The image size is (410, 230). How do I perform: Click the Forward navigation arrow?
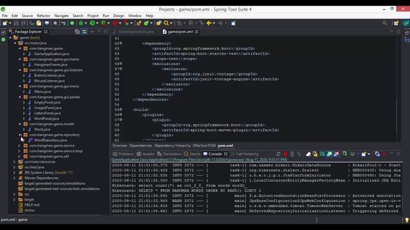click(x=220, y=23)
